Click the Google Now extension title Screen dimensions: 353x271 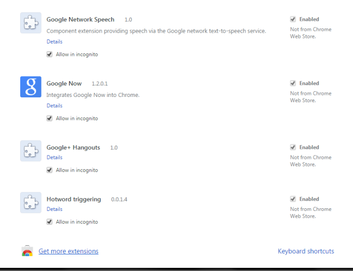(x=64, y=83)
